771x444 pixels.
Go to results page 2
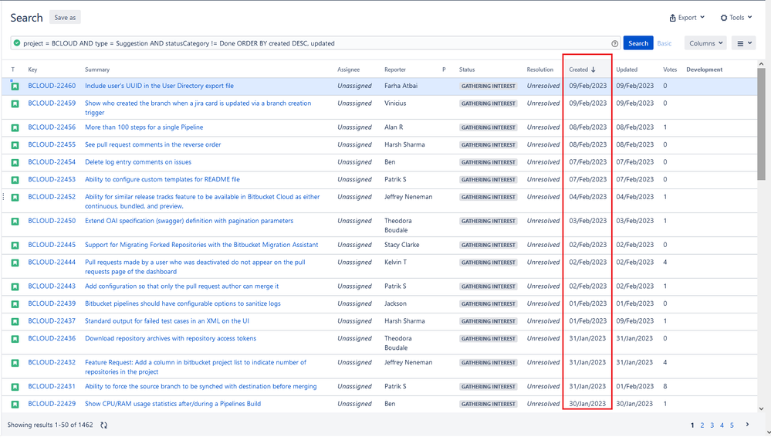click(x=702, y=425)
